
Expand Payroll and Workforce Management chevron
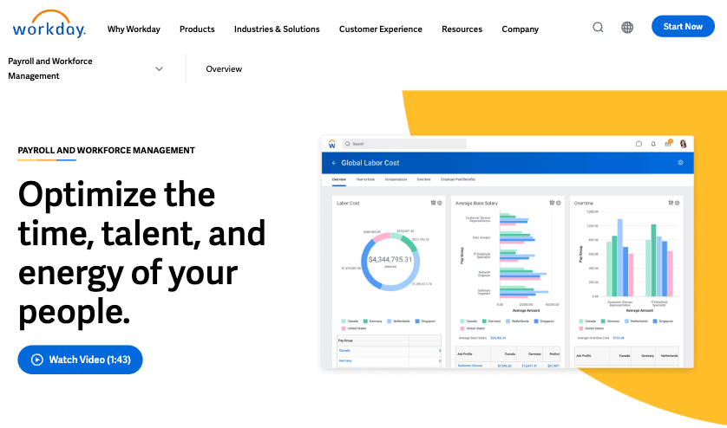(159, 69)
